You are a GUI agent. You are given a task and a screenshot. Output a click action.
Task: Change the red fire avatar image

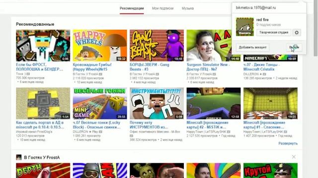[x=245, y=27]
